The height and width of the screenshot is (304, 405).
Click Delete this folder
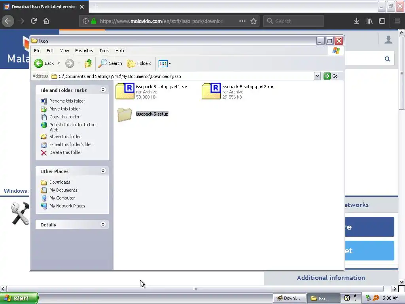[x=66, y=152]
